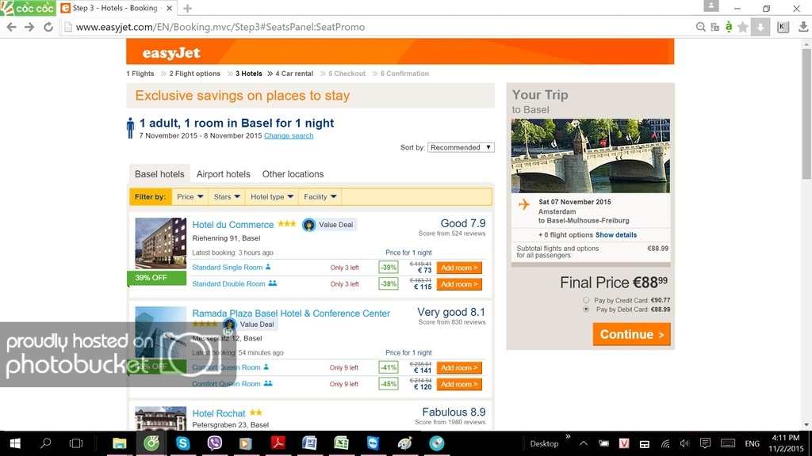Switch to the Other locations tab
The image size is (812, 456).
click(293, 174)
